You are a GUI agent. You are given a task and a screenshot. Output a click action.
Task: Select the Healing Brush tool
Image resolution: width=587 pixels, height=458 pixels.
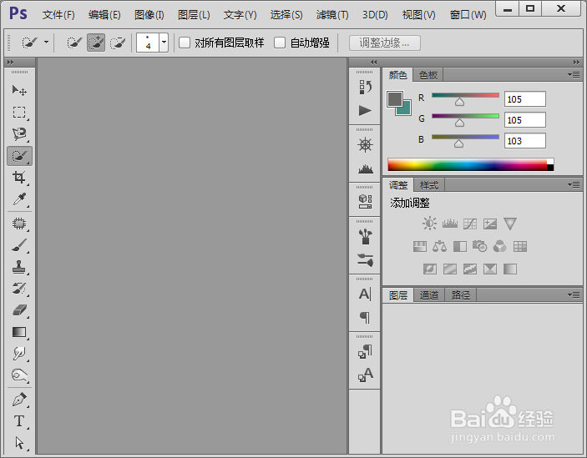pos(19,224)
